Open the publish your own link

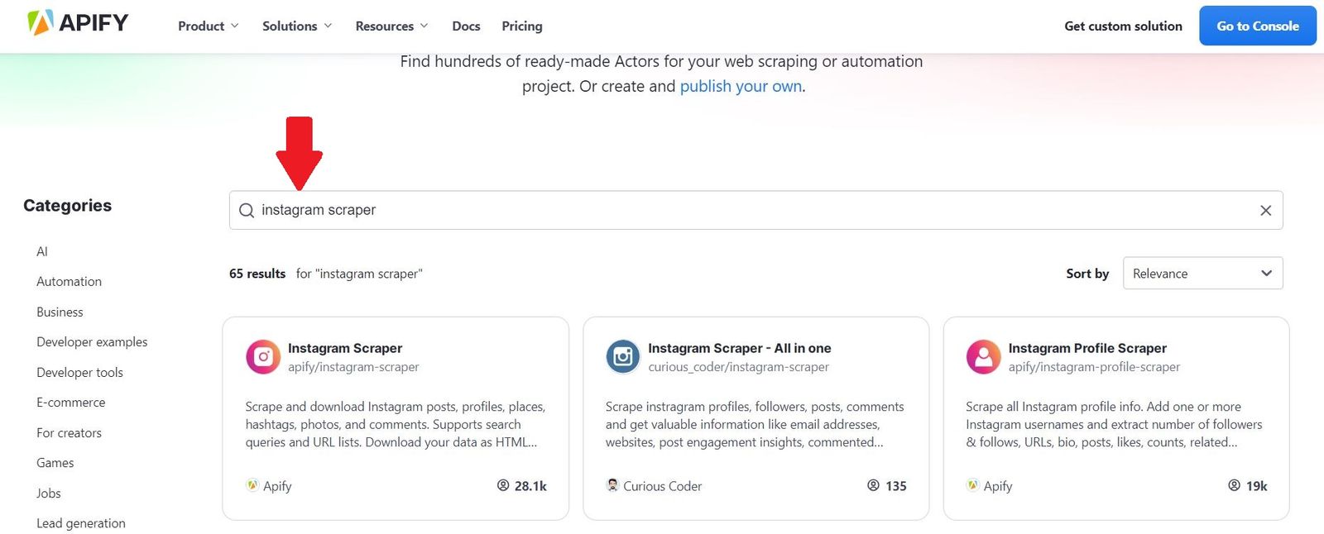click(x=740, y=85)
